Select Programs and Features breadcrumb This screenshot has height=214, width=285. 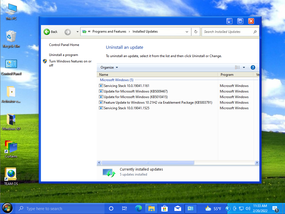tap(109, 31)
